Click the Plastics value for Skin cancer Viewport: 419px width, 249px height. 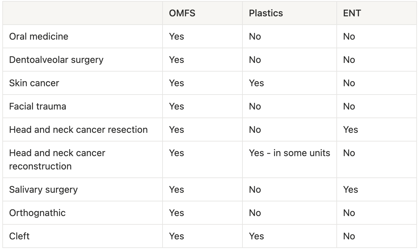point(256,83)
